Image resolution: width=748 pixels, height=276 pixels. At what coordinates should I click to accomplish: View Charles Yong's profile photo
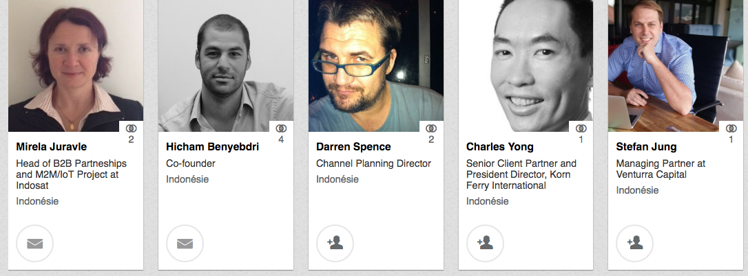pos(526,65)
